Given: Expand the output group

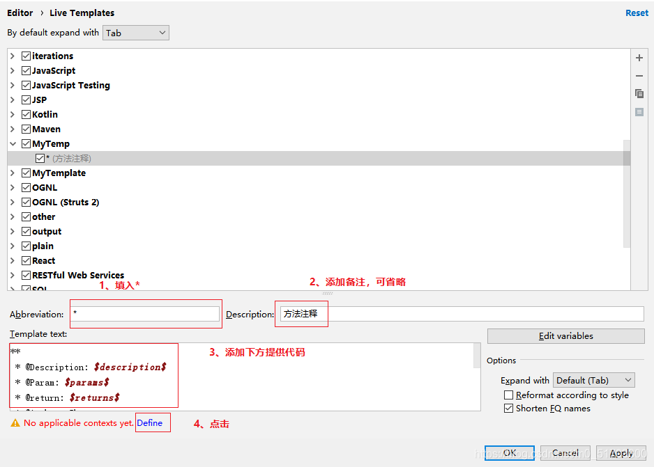Looking at the screenshot, I should point(13,231).
